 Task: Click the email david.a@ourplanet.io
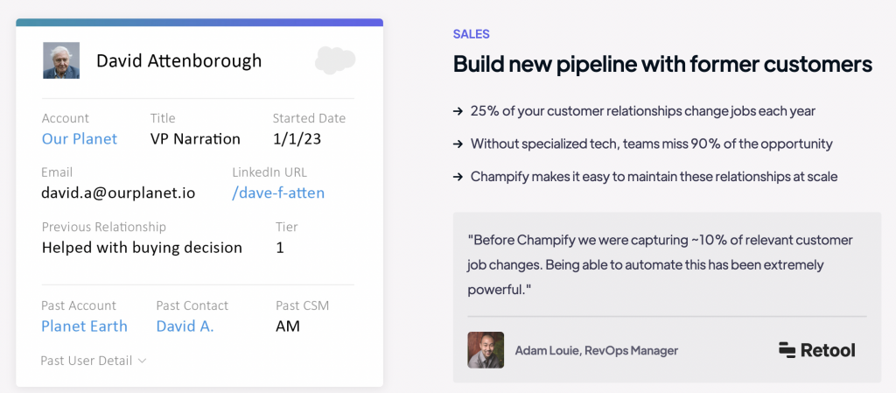tap(118, 193)
